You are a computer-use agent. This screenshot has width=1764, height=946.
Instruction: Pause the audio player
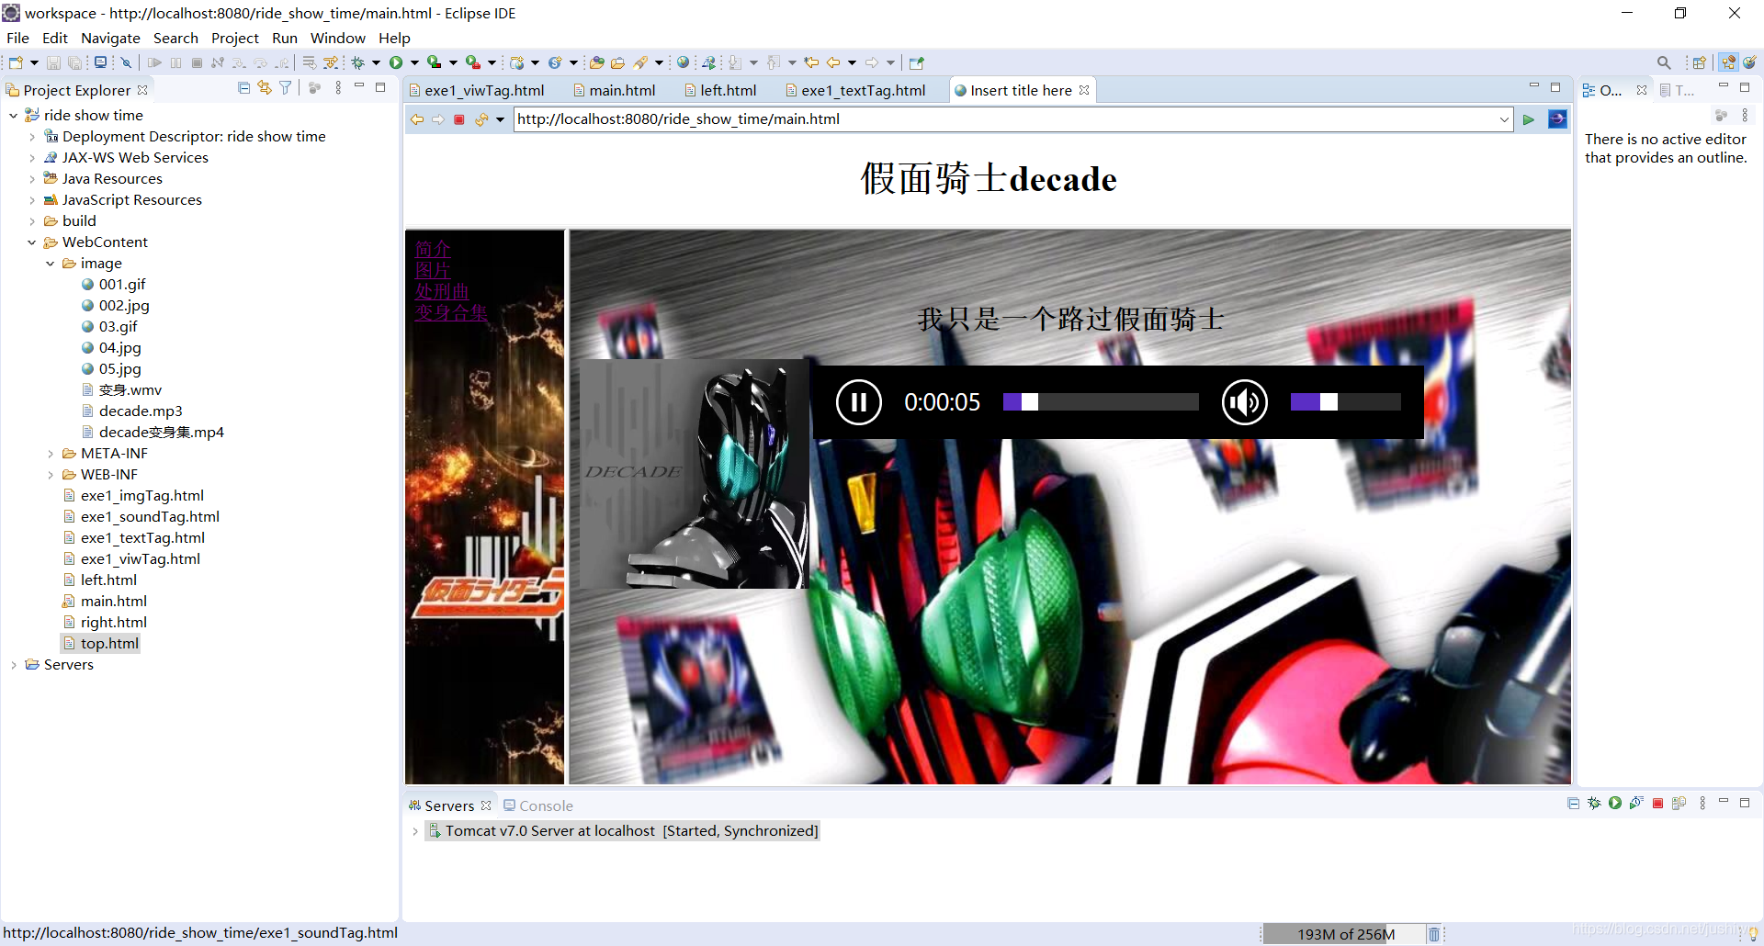click(x=859, y=402)
